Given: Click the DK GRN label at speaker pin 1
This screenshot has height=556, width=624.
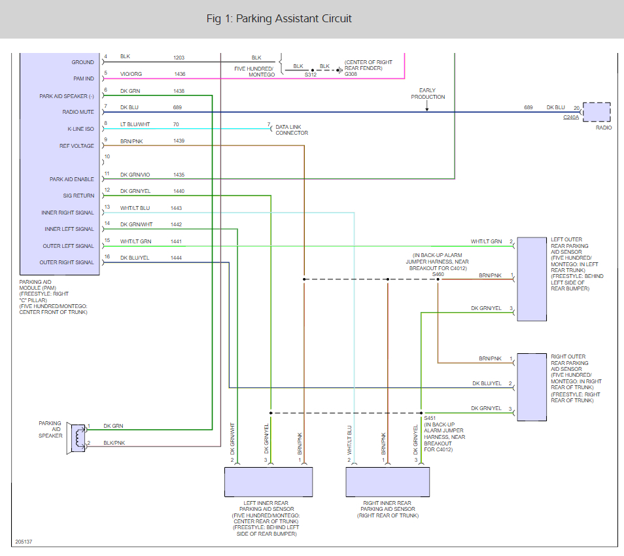Looking at the screenshot, I should (x=113, y=426).
